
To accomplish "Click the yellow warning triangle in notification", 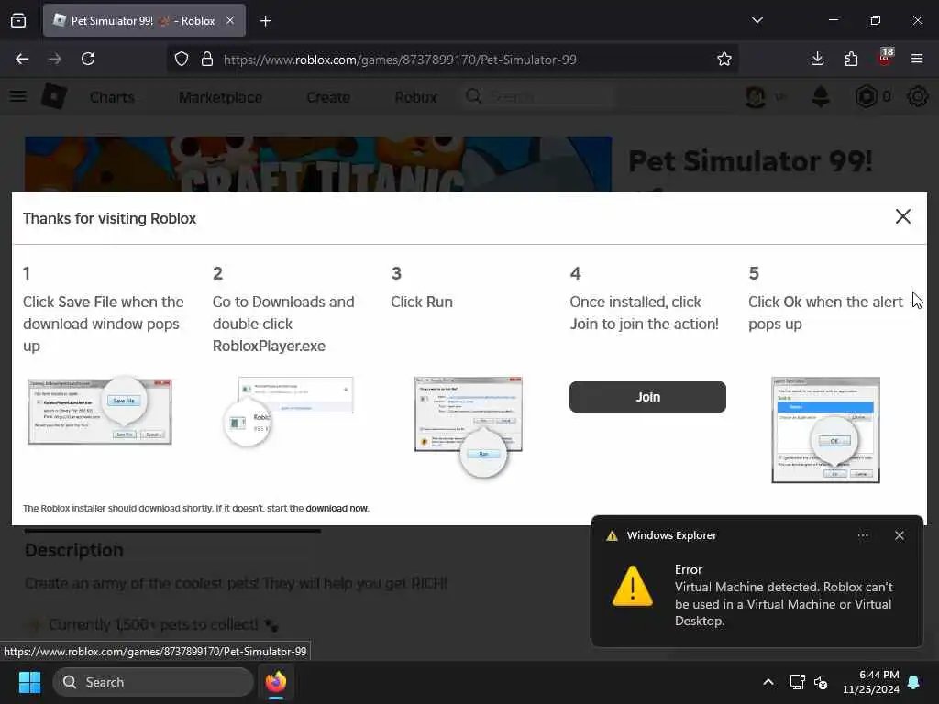I will [633, 586].
